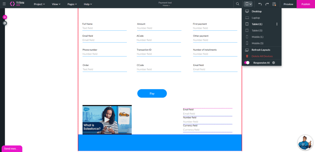The width and height of the screenshot is (315, 152).
Task: Click the Other payment field
Action: point(215,40)
